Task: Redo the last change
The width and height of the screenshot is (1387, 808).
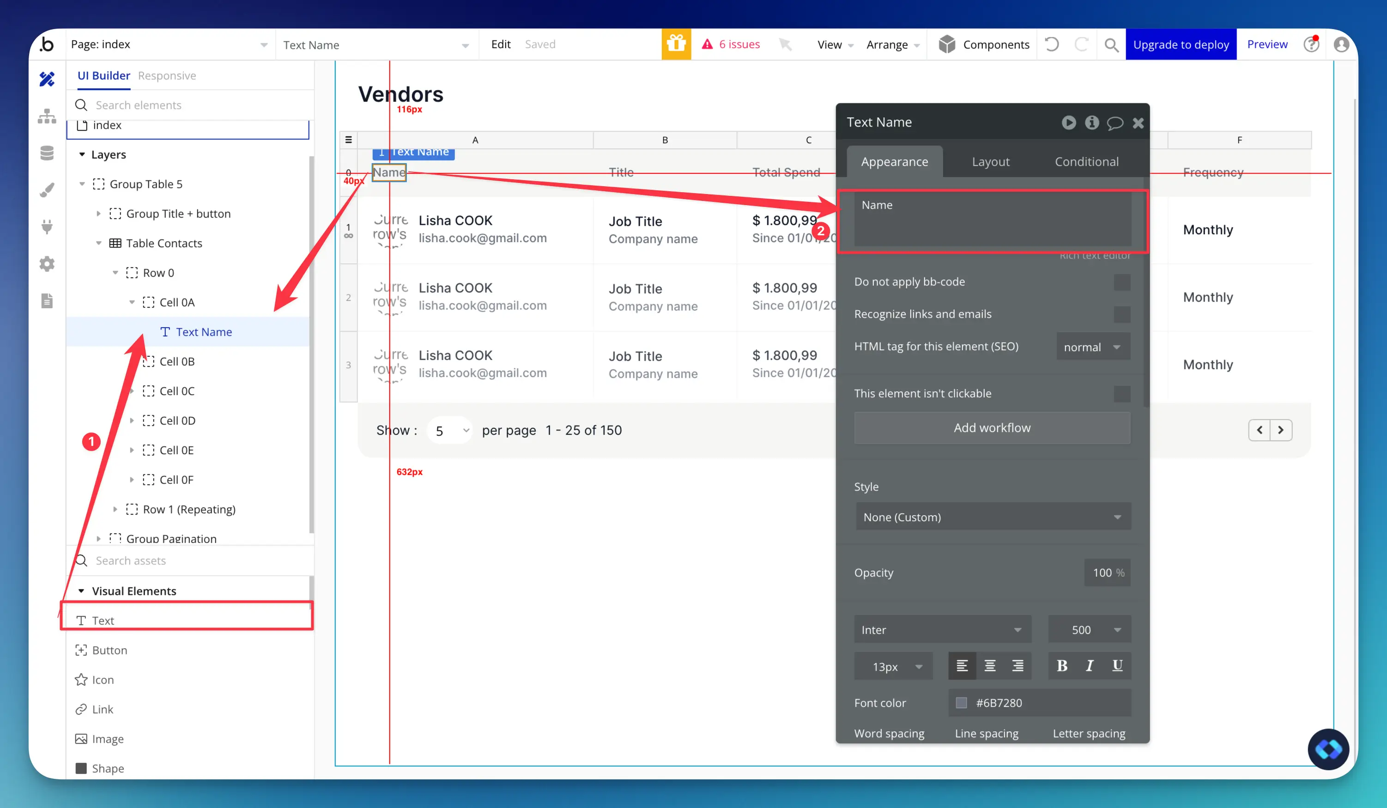Action: (x=1081, y=44)
